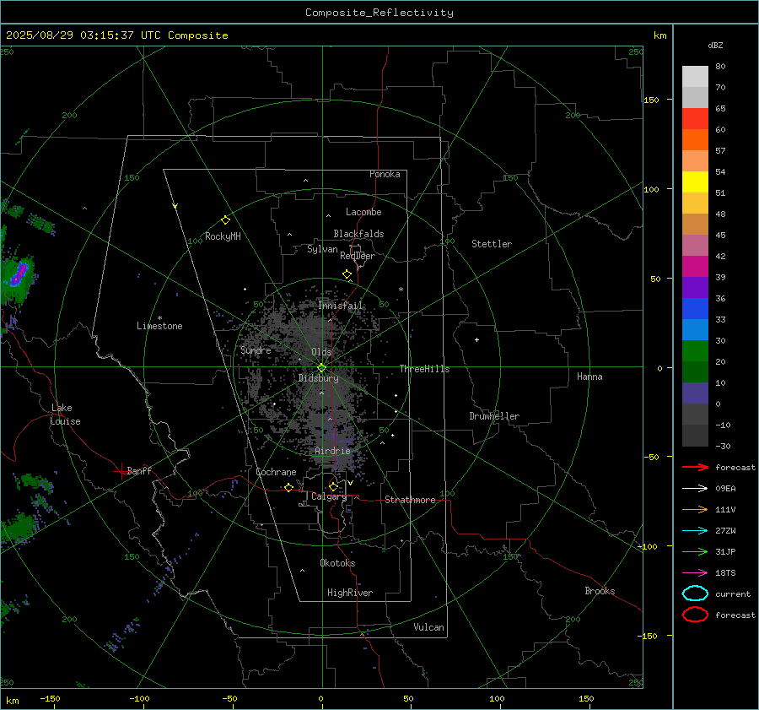The height and width of the screenshot is (710, 759).
Task: Select the 20 dBZ green color swatch
Action: pyautogui.click(x=695, y=350)
